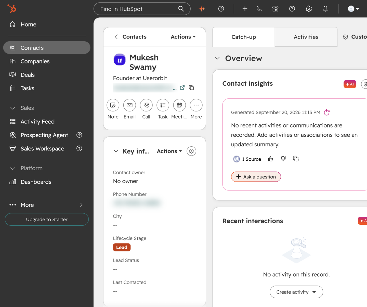
Task: Open Contacts in sidebar
Action: 47,48
